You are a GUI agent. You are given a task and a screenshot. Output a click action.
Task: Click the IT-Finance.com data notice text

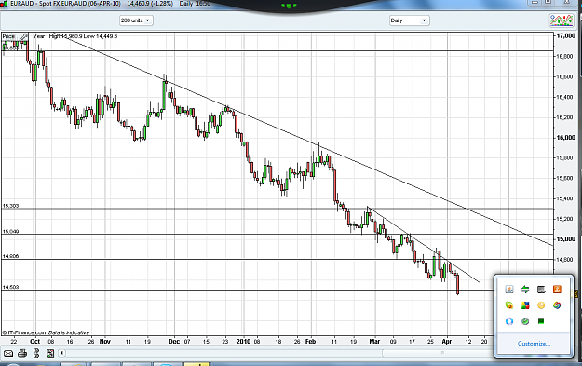46,332
